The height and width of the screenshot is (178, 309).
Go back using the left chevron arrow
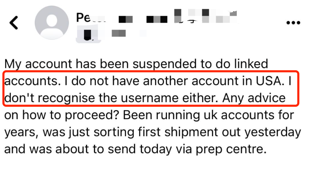tap(14, 23)
